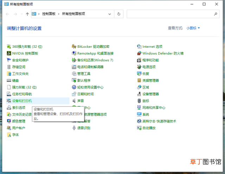This screenshot has height=174, width=225.
Task: Click the Back navigation arrow
Action: coord(7,14)
